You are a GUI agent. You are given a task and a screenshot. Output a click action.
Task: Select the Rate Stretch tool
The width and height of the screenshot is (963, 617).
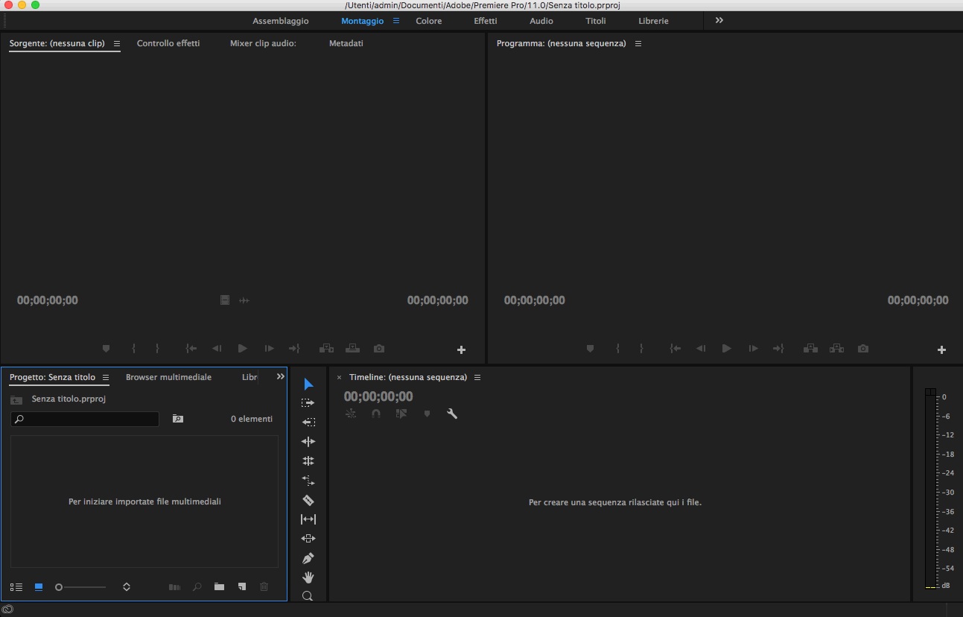tap(308, 481)
